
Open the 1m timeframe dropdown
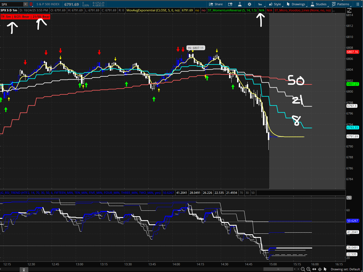261,4
